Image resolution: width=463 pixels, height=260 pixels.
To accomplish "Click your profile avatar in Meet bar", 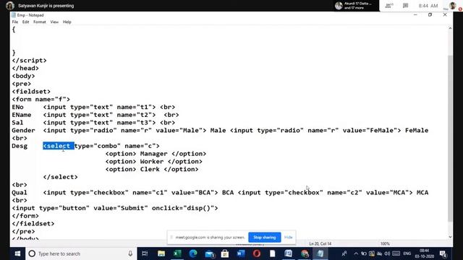I will 453,6.
